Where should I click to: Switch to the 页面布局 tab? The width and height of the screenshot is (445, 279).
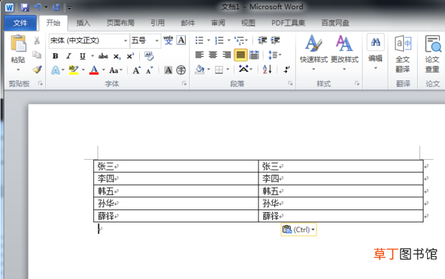tap(121, 23)
